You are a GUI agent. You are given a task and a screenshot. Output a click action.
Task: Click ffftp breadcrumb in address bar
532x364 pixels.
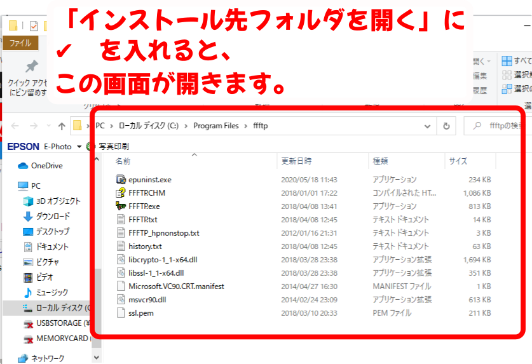260,126
